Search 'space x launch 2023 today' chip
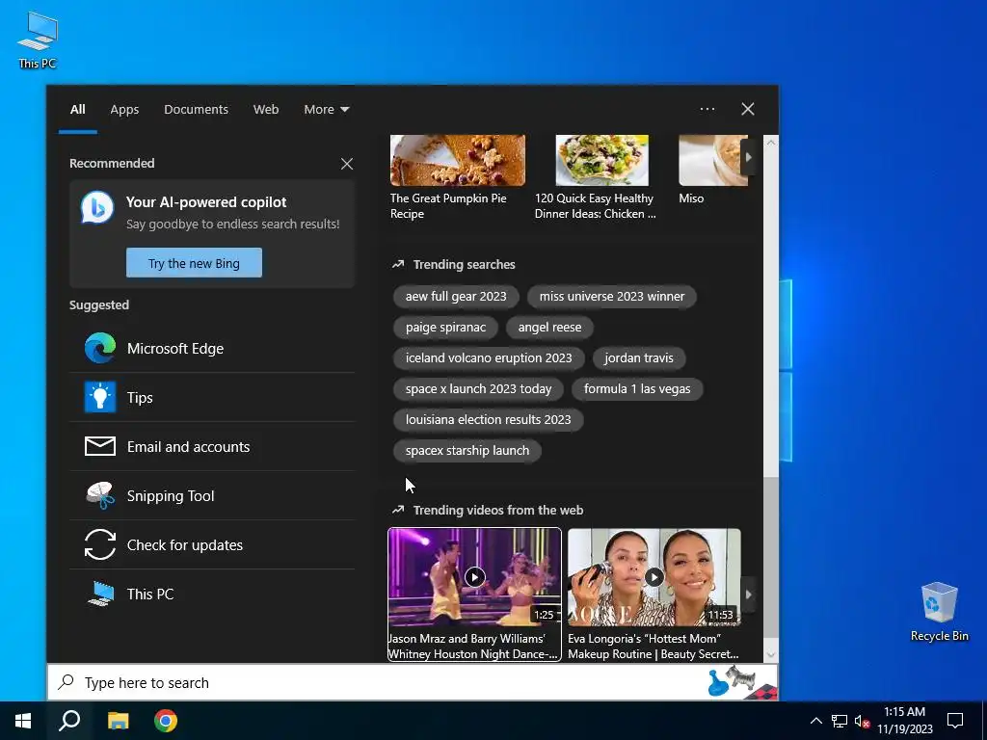987x740 pixels. 478,389
